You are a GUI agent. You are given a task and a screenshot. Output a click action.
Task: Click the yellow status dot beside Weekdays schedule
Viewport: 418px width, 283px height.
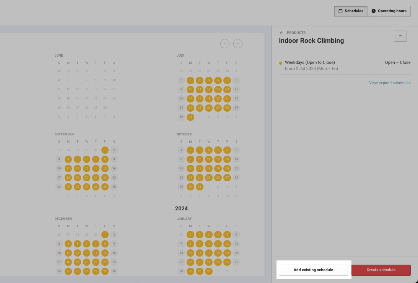[x=280, y=62]
